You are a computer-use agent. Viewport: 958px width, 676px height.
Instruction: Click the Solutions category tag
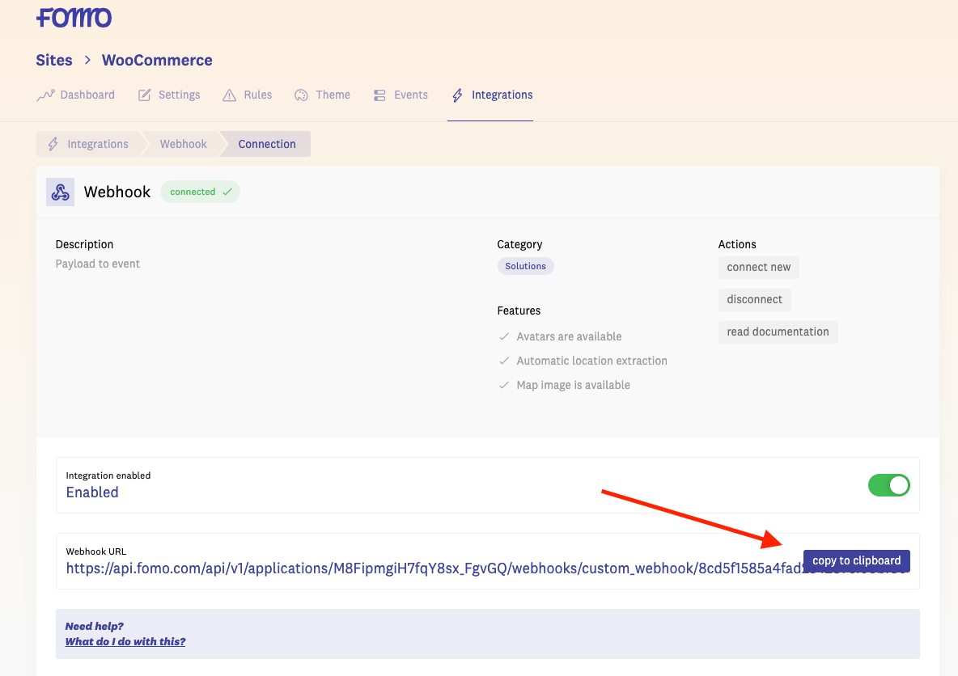pyautogui.click(x=525, y=266)
